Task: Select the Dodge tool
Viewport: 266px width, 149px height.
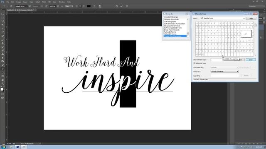Action: [2, 61]
